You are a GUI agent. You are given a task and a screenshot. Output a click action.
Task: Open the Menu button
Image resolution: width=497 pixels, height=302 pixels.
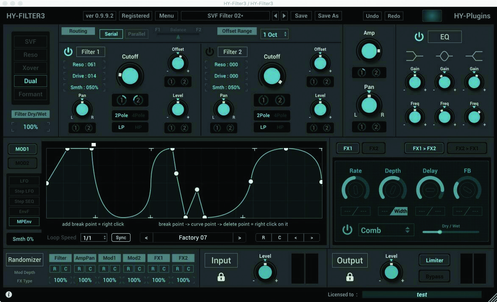tap(167, 16)
